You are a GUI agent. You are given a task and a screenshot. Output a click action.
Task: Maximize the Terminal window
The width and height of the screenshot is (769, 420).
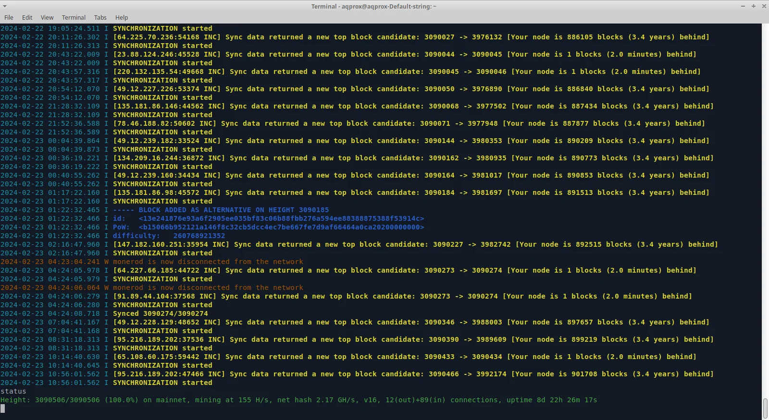click(753, 6)
